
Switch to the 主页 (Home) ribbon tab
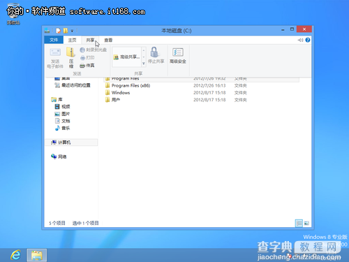point(72,40)
